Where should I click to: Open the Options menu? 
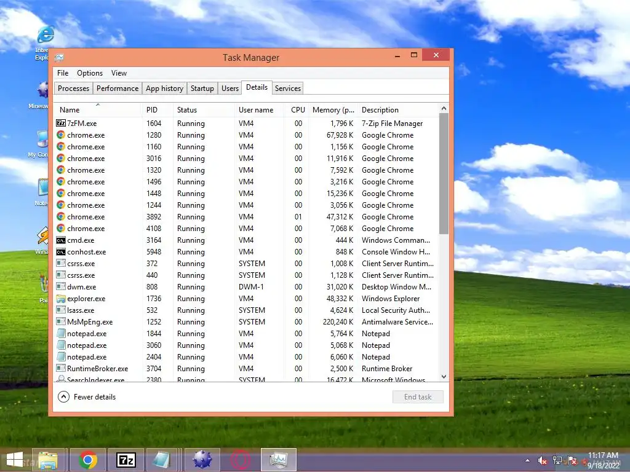(x=90, y=73)
